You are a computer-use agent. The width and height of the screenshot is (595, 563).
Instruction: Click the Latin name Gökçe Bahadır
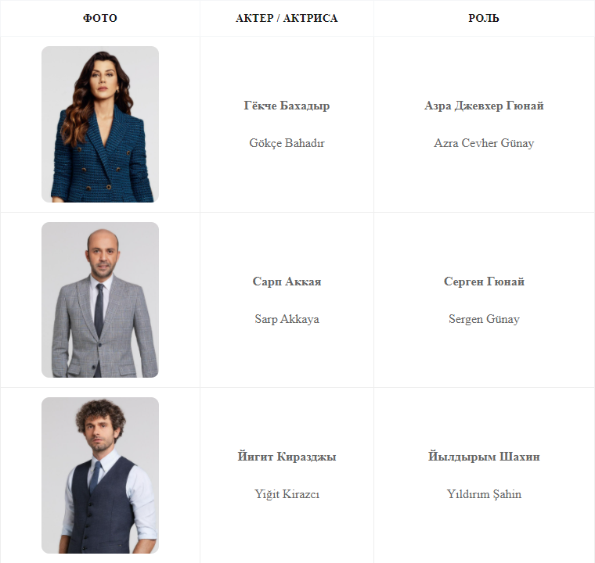click(x=287, y=143)
